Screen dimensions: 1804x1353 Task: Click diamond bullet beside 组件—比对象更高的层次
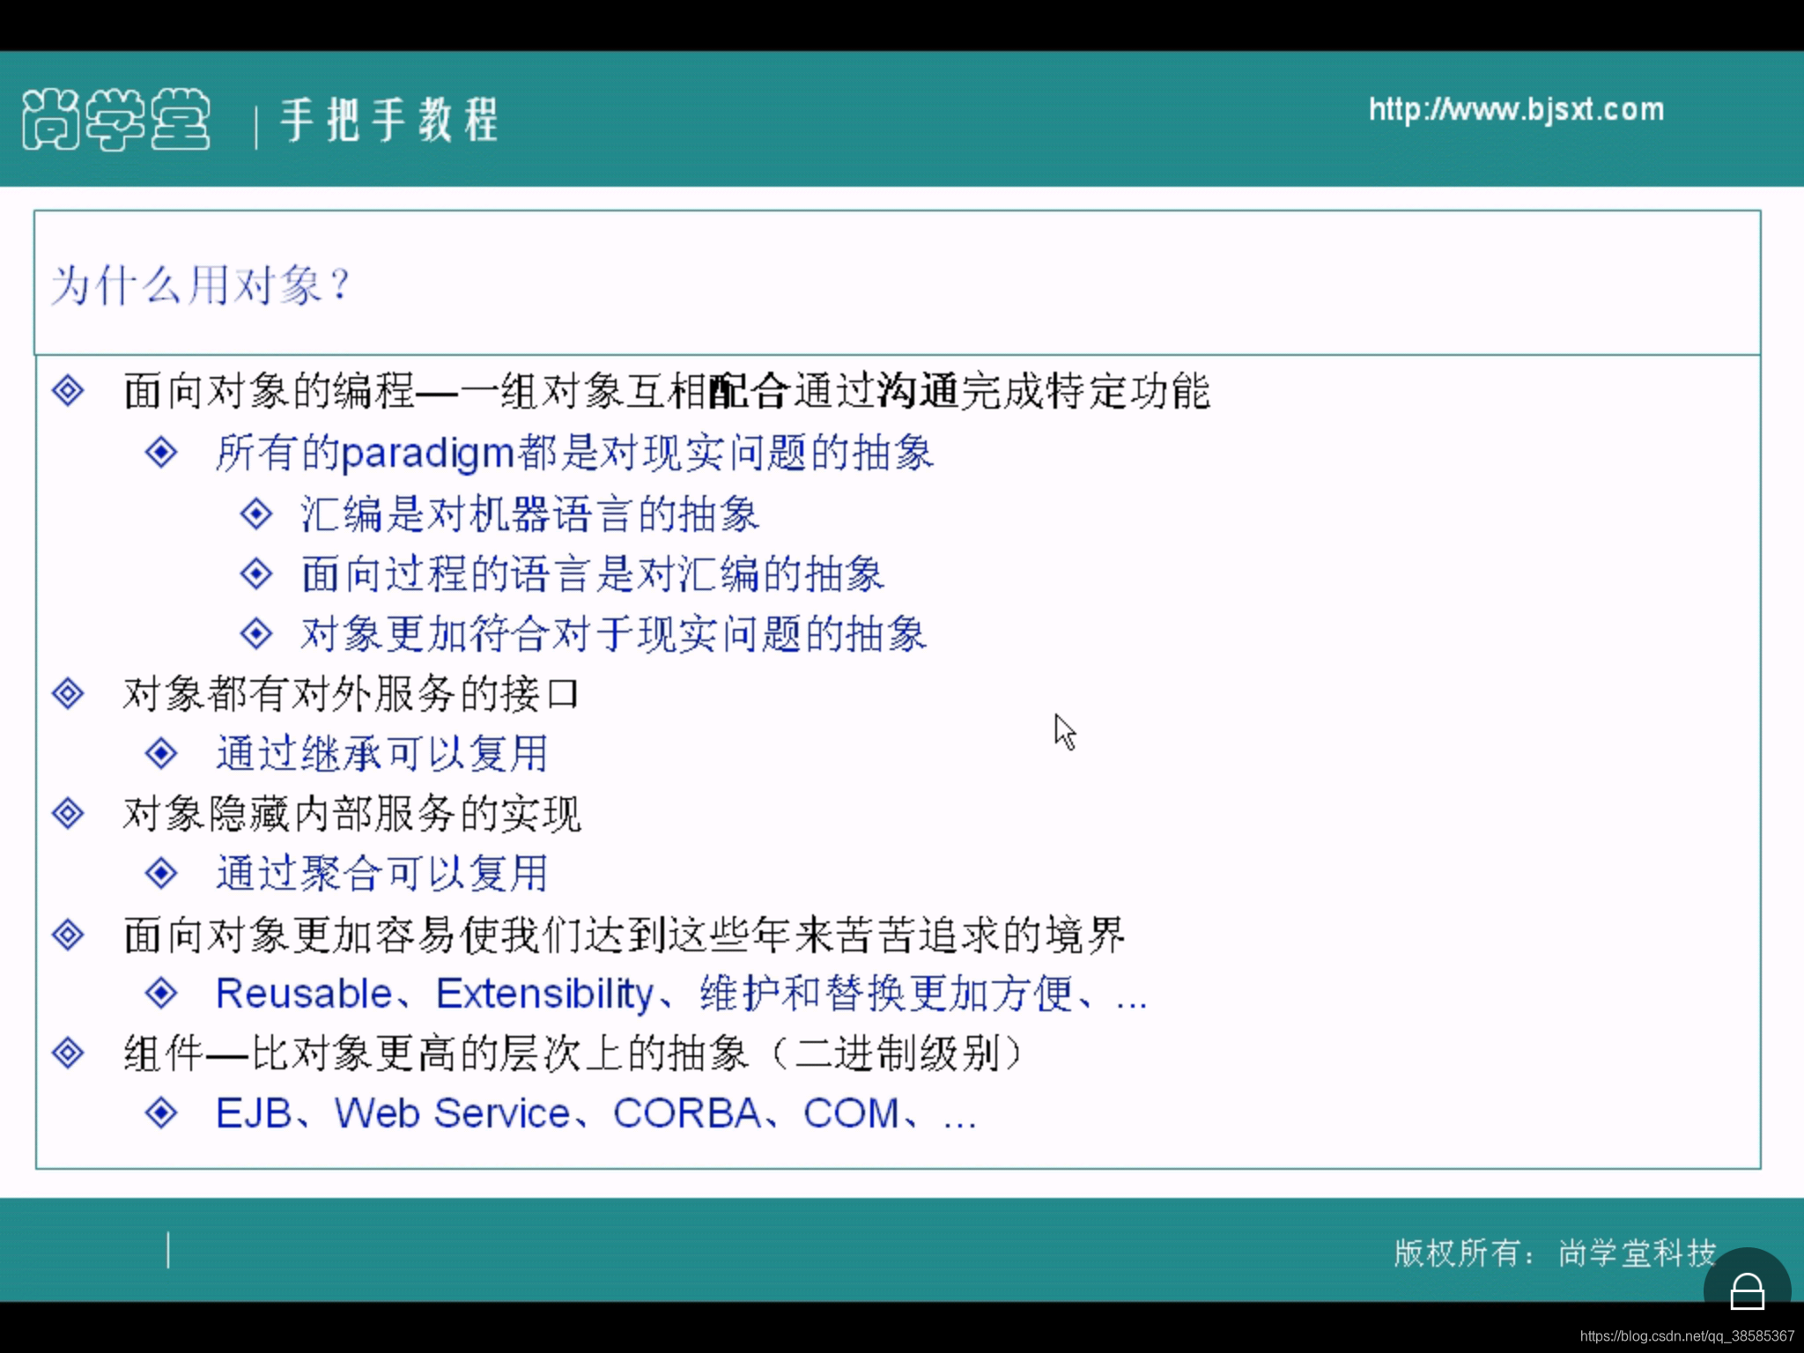[x=68, y=1053]
